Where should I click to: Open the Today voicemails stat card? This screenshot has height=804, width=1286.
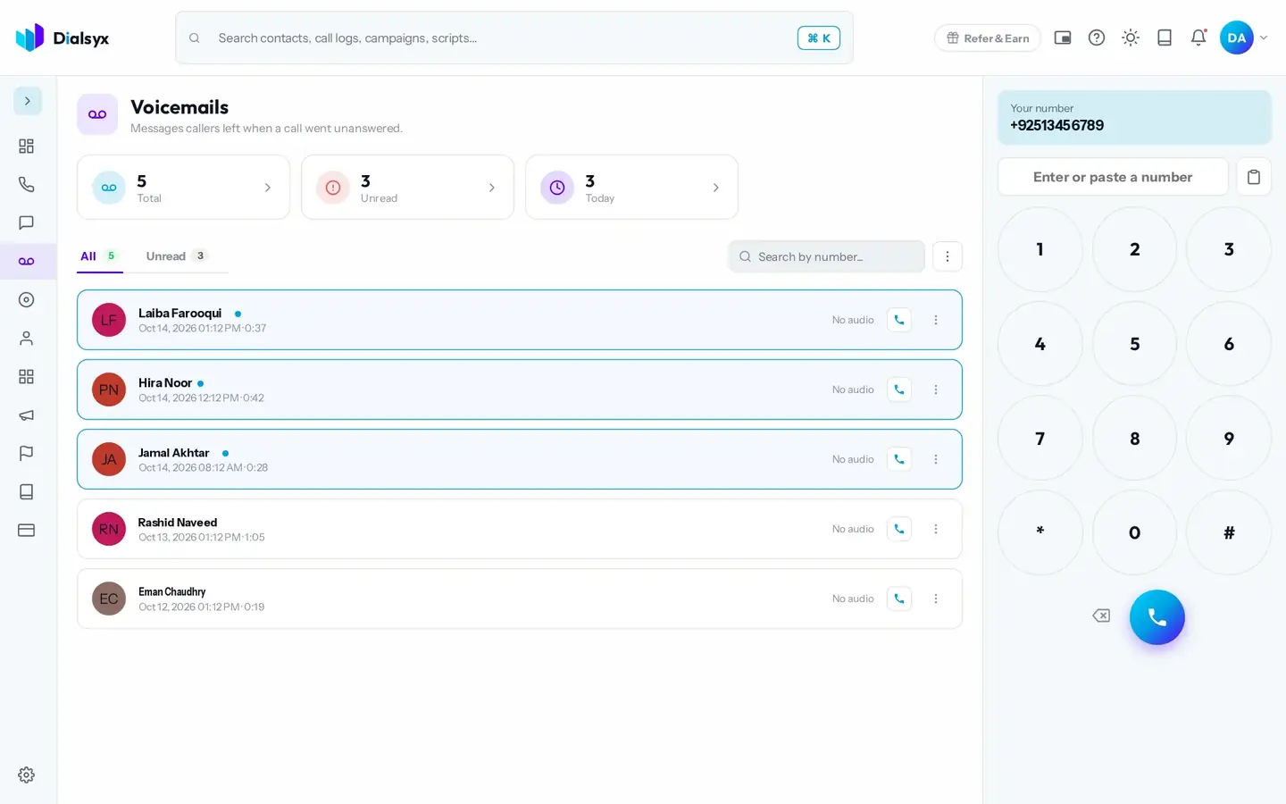coord(631,188)
